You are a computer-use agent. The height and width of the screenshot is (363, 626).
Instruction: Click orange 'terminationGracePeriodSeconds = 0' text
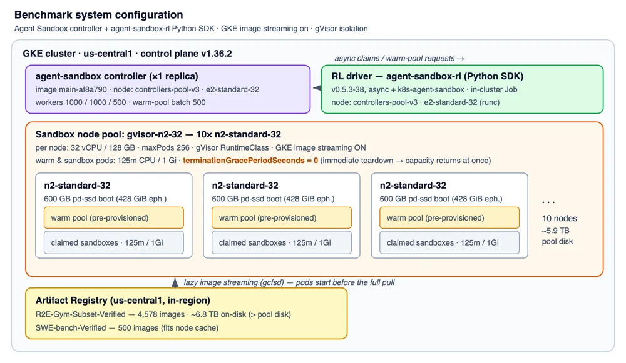250,161
